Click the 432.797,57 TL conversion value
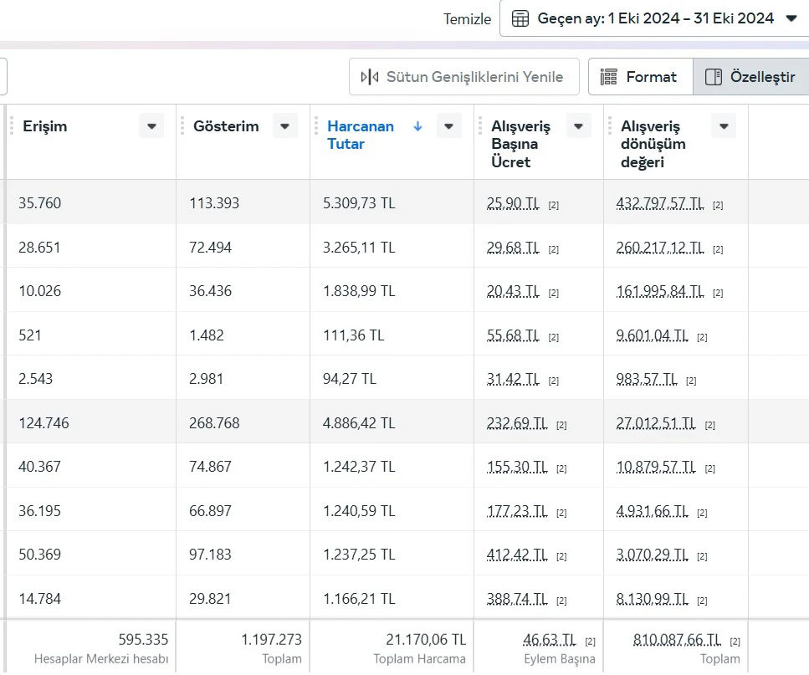 coord(661,203)
